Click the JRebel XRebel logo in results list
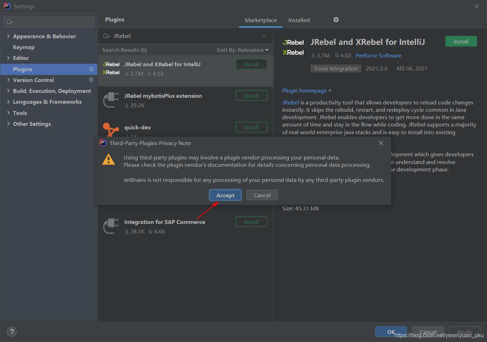This screenshot has width=487, height=342. pos(111,68)
